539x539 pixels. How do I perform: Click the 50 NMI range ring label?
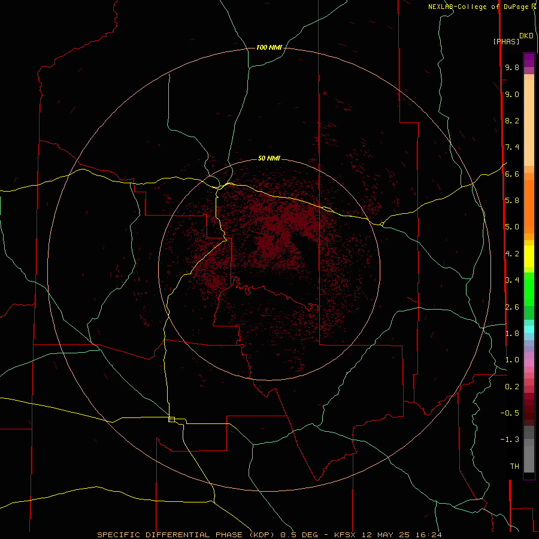click(269, 158)
